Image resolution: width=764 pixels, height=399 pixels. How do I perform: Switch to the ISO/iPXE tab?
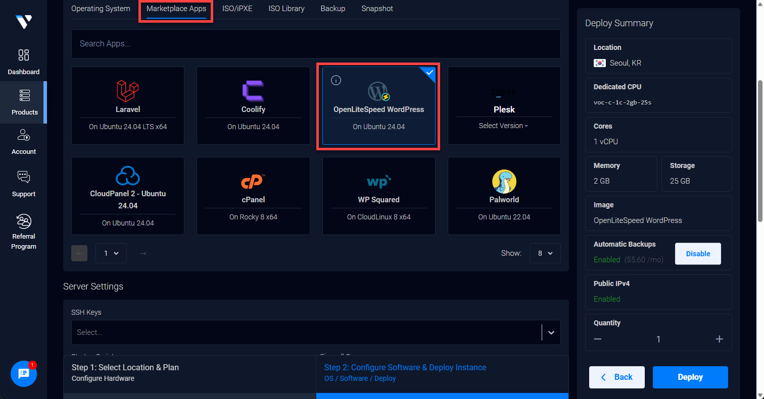237,9
